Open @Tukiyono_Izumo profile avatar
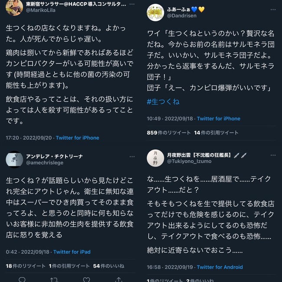Viewport: 282px width, 282px height. [x=155, y=158]
